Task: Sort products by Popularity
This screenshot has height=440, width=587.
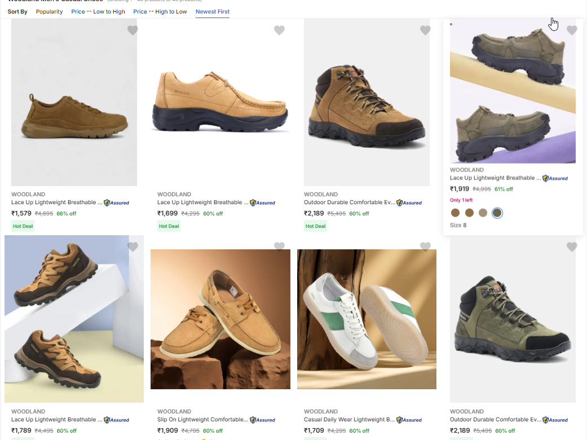Action: (x=50, y=11)
